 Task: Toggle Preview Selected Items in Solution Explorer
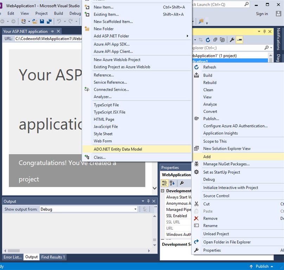[x=239, y=40]
